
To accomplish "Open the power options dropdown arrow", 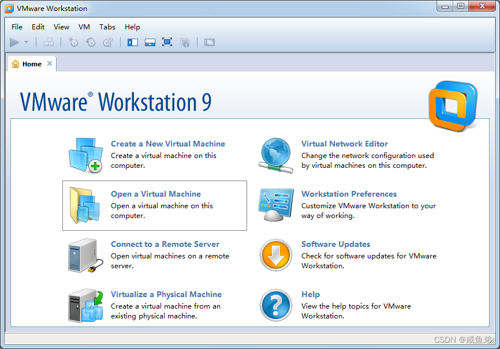I will click(26, 42).
